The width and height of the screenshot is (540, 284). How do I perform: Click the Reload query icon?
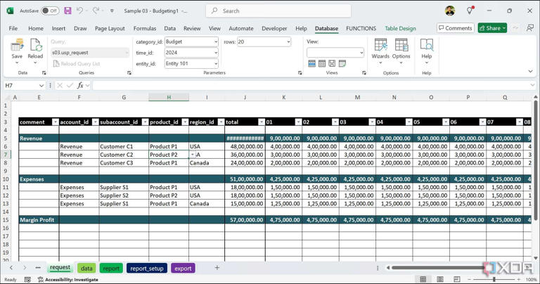tap(35, 49)
